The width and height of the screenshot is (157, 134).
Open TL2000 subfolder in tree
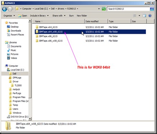point(18,86)
